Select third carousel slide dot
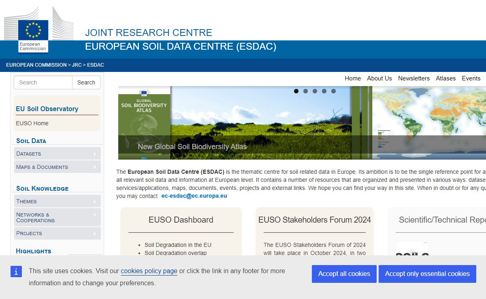 tap(315, 91)
